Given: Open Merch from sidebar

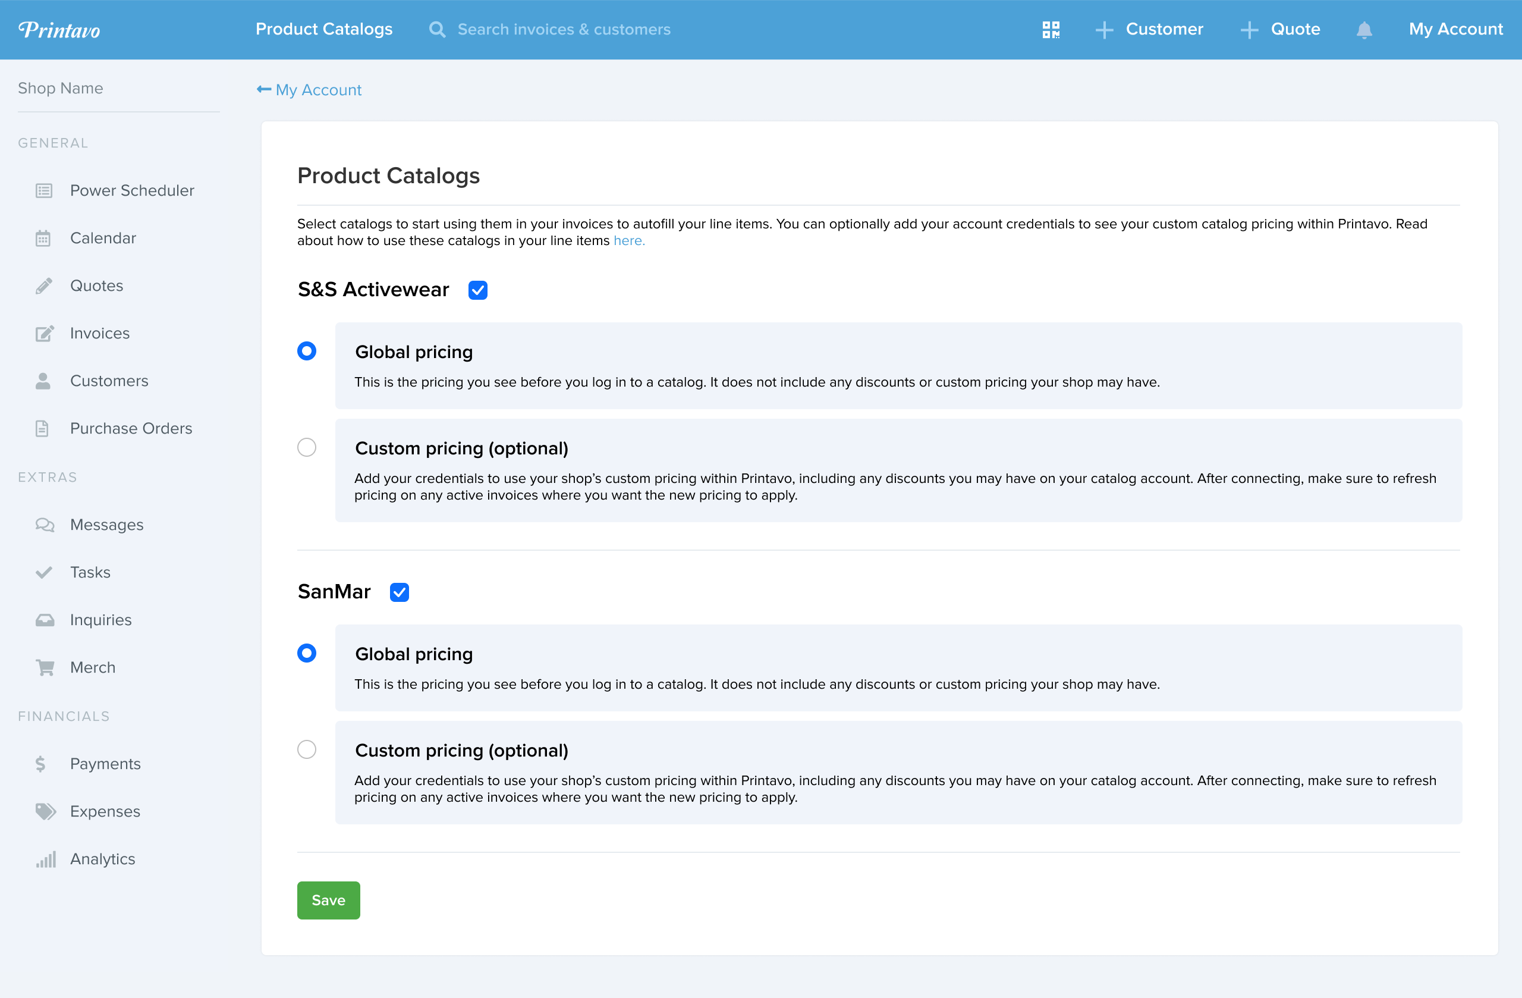Looking at the screenshot, I should tap(93, 667).
